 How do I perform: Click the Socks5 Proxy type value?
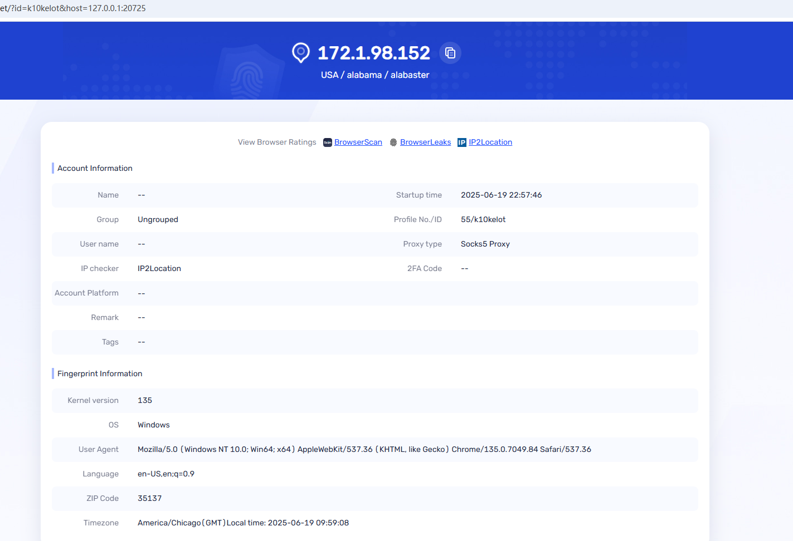coord(485,244)
